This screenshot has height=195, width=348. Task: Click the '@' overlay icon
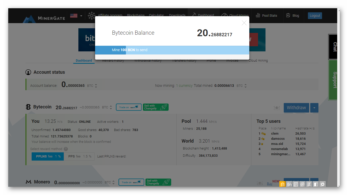[x=303, y=184]
